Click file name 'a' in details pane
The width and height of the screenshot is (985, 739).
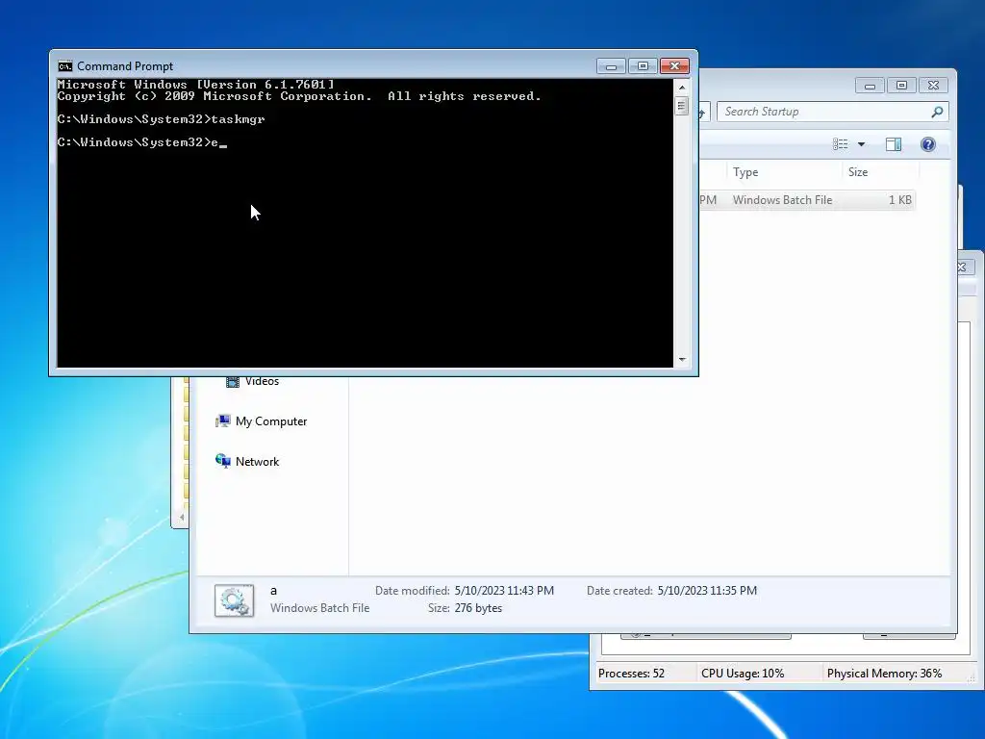273,591
